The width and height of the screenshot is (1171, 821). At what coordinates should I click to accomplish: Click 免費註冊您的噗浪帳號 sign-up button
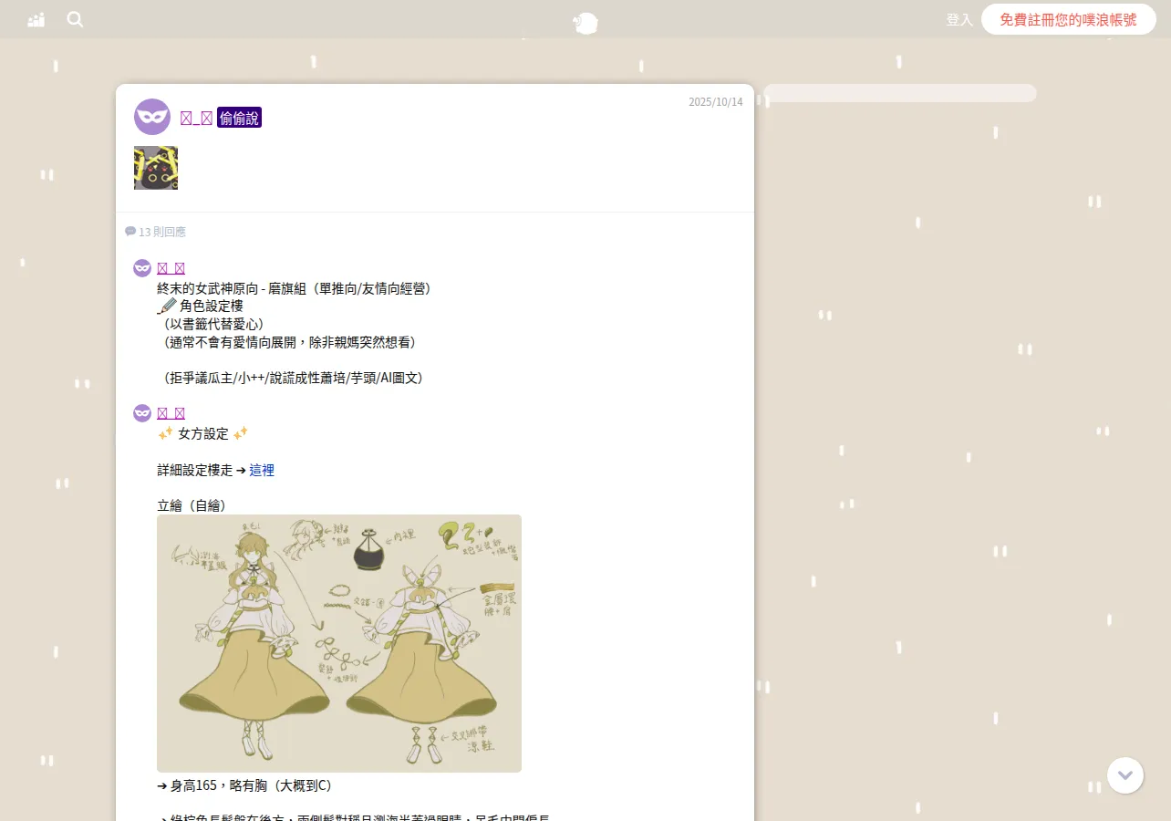click(x=1068, y=19)
